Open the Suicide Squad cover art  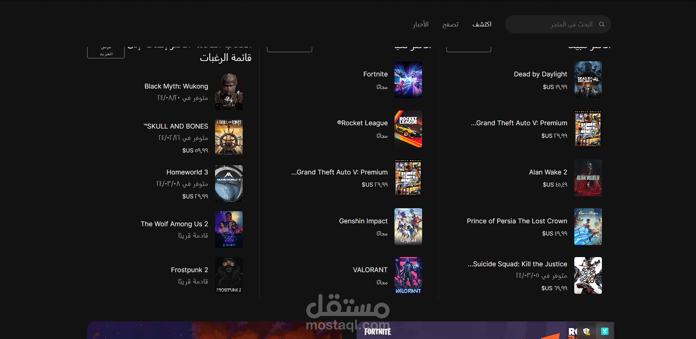tap(588, 275)
